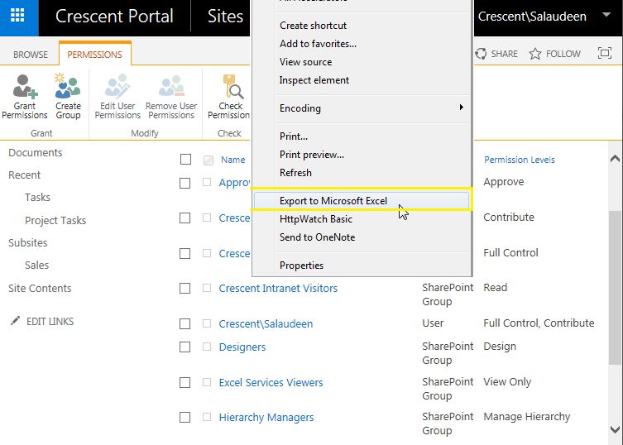This screenshot has height=445, width=623.
Task: Click the Check Permissions key icon
Action: coord(232,86)
